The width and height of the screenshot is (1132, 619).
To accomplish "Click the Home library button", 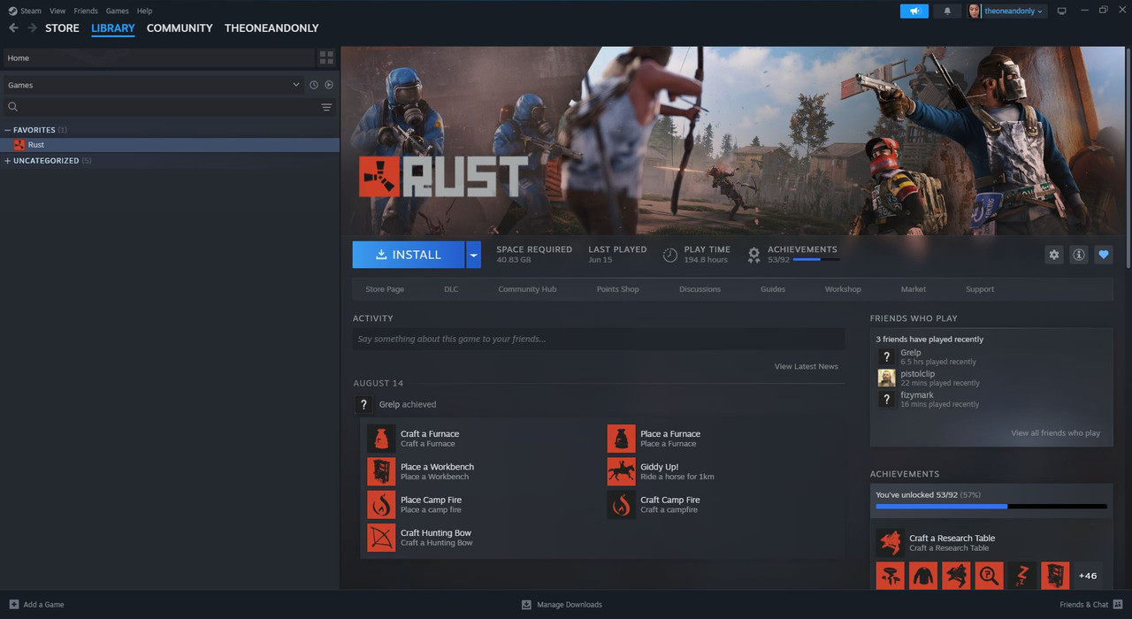I will pos(159,58).
